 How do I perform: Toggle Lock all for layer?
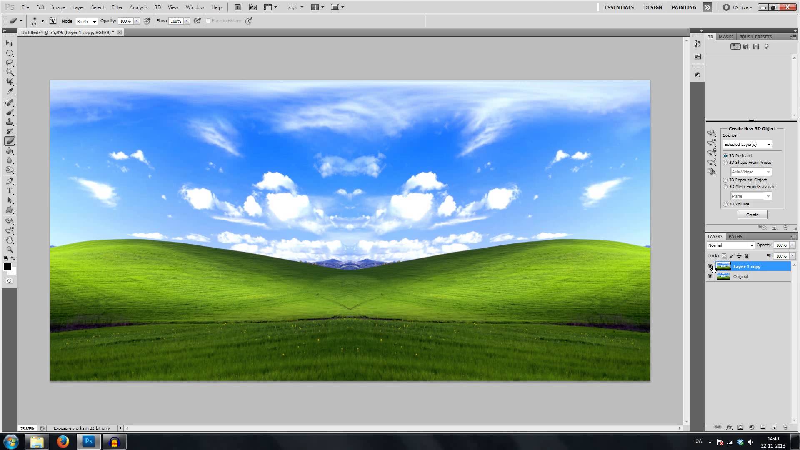(x=747, y=256)
